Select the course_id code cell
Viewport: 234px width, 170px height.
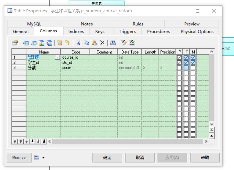point(75,57)
